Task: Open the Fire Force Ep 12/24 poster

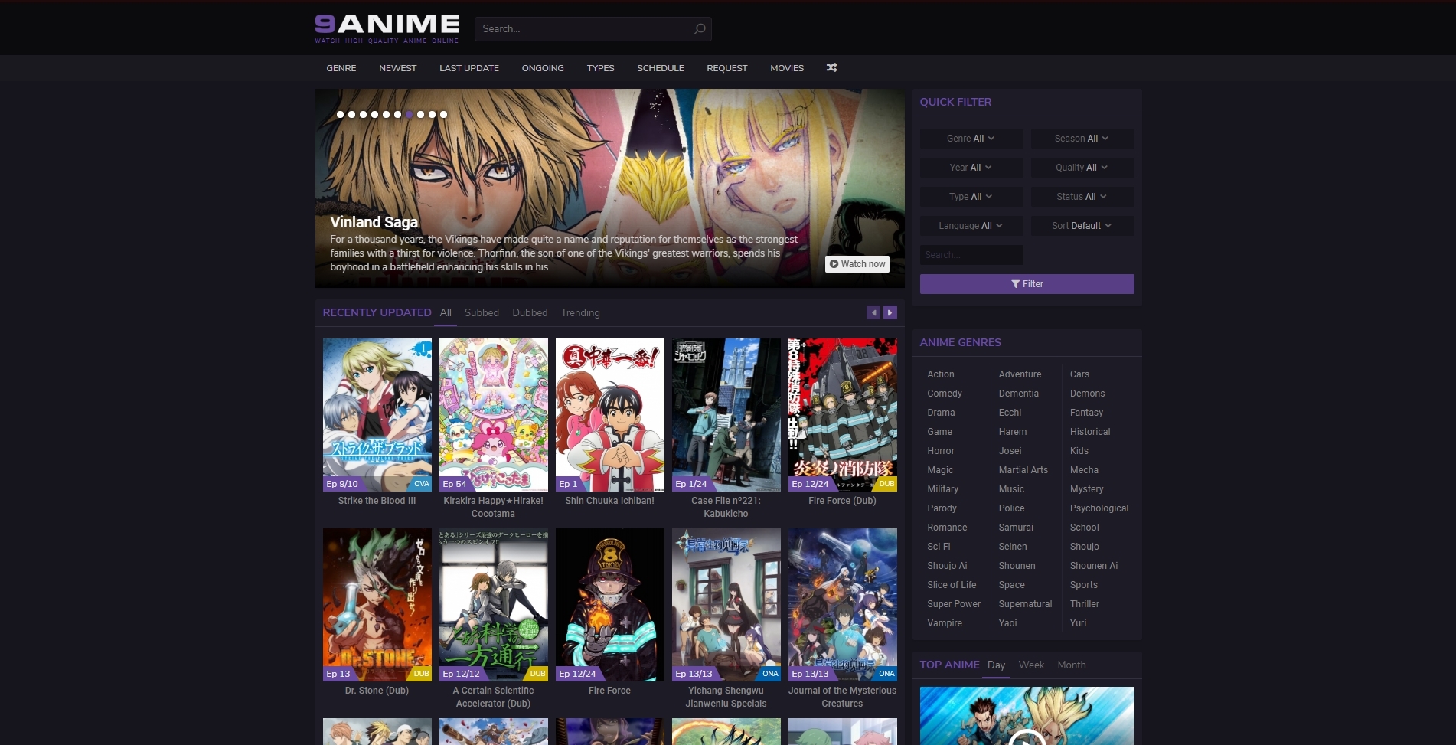Action: tap(610, 605)
